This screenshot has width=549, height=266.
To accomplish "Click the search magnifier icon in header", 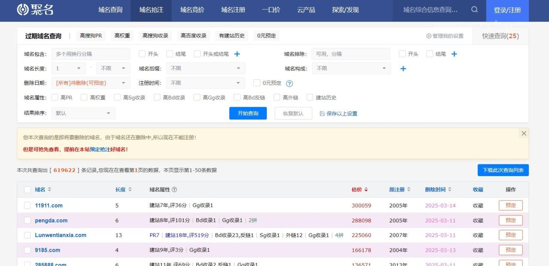I will point(474,9).
